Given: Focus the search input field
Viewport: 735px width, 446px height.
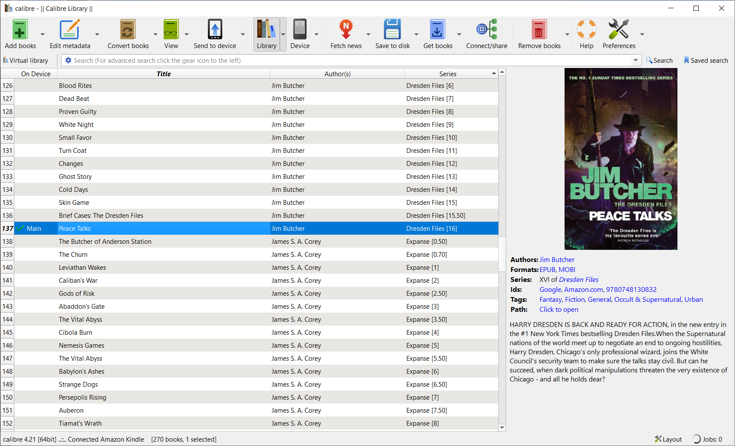Looking at the screenshot, I should click(350, 61).
